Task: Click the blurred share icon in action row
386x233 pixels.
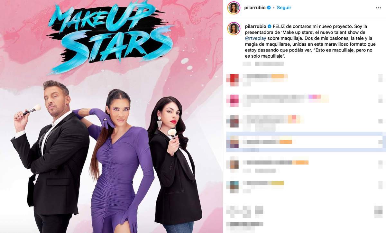Action: click(259, 211)
